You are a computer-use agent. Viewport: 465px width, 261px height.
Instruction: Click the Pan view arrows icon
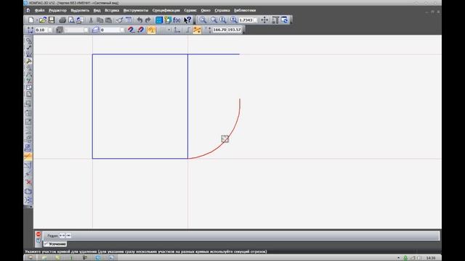(264, 20)
